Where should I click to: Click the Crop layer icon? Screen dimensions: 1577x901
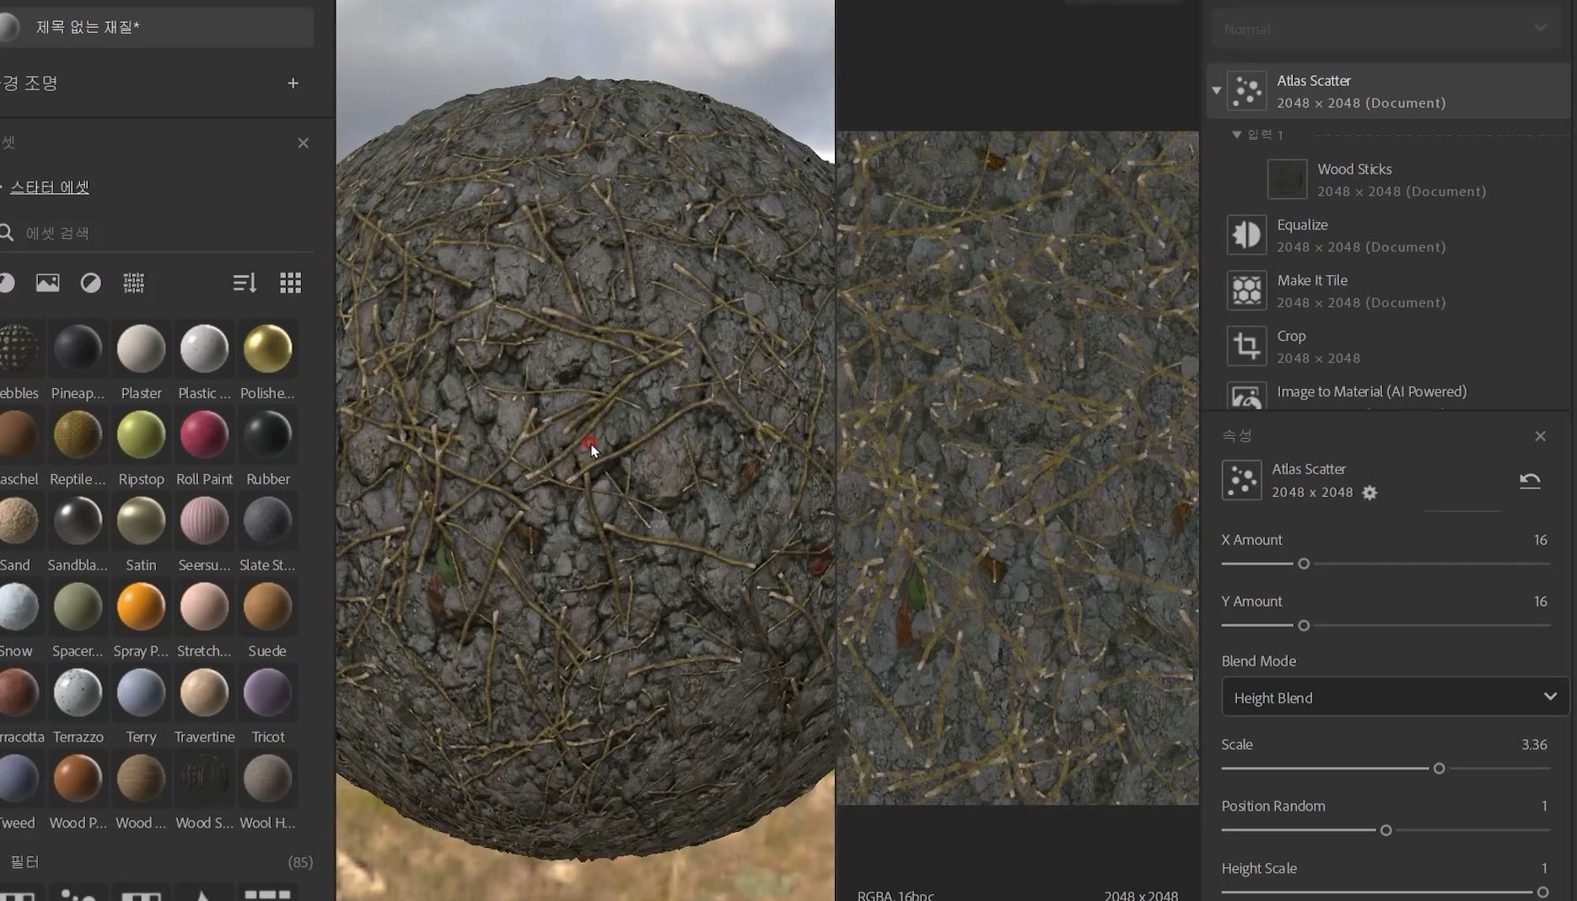(x=1246, y=346)
